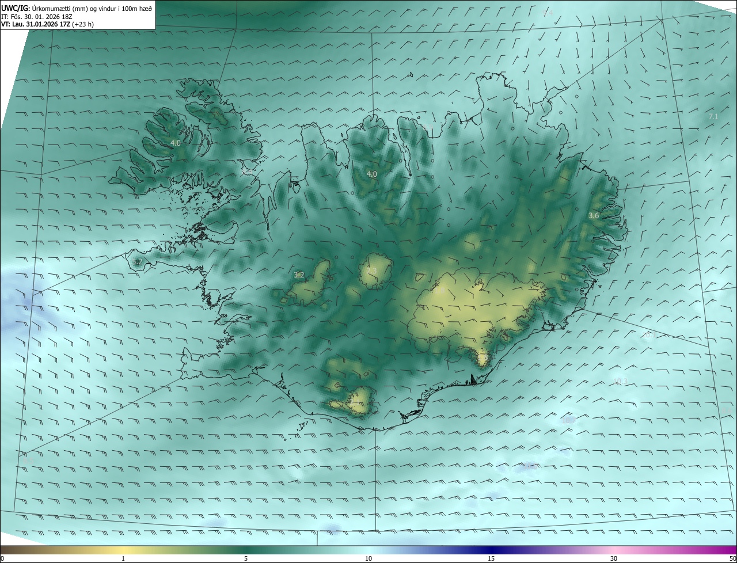Click the 'VT: Lau. 31.01.2026 17Z (+23 h)' line

tap(48, 24)
